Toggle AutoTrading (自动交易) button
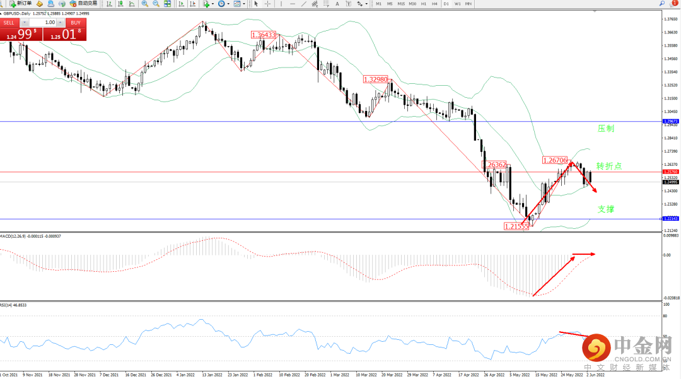Viewport: 681px width, 379px height. pyautogui.click(x=83, y=4)
